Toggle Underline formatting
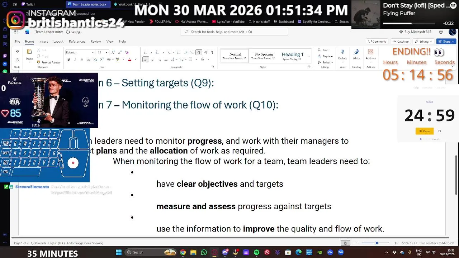459x258 pixels. (82, 59)
